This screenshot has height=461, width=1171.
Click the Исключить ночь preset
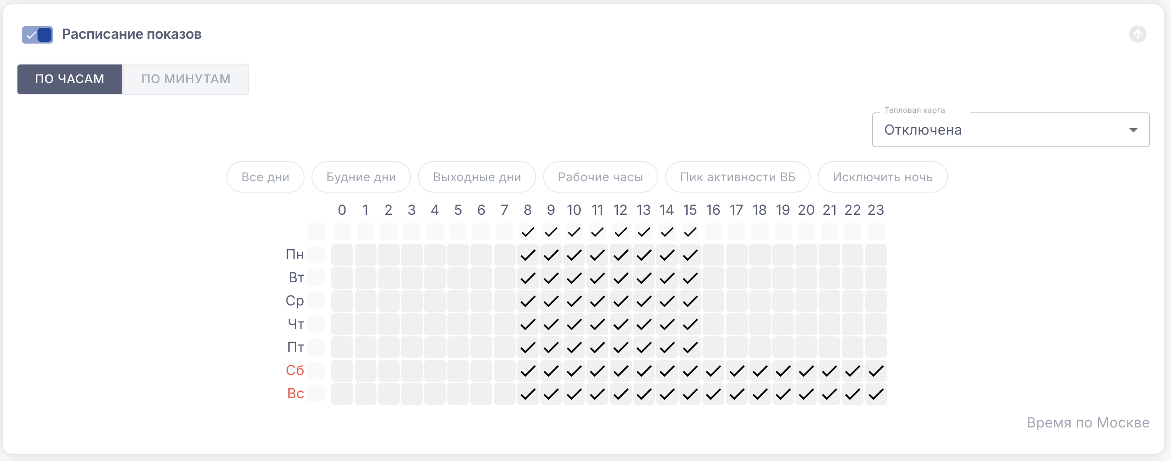tap(882, 177)
